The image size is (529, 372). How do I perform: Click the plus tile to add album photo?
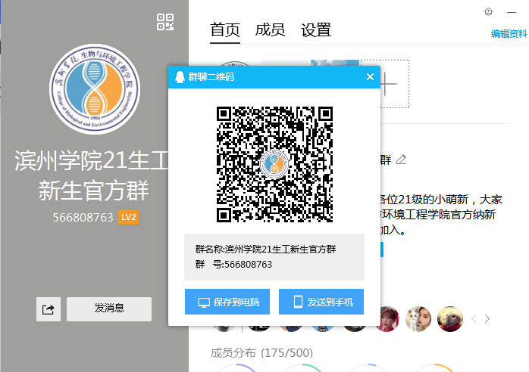pos(385,83)
